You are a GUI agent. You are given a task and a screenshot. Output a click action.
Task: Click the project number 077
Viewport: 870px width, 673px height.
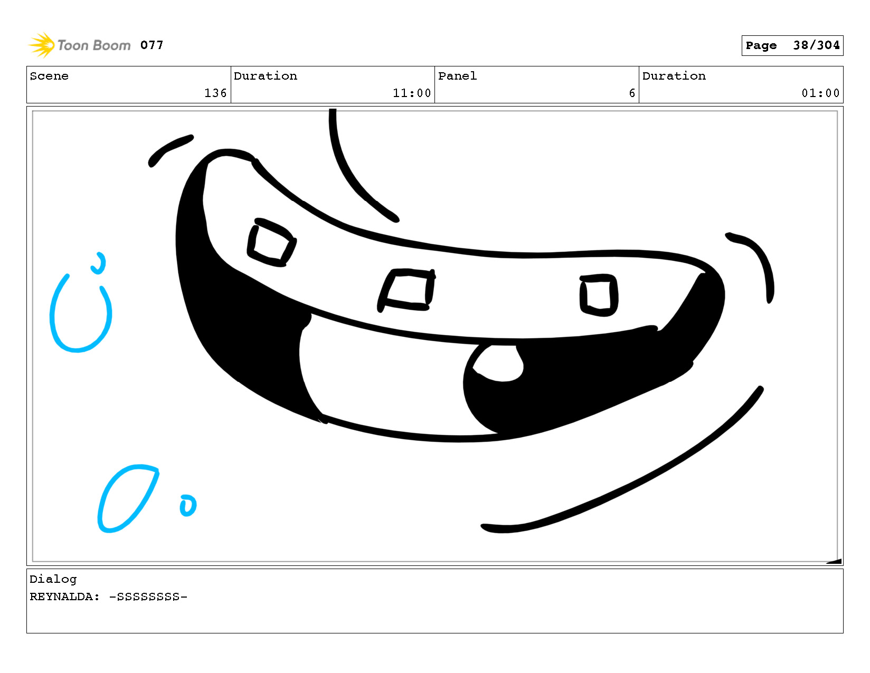(152, 45)
